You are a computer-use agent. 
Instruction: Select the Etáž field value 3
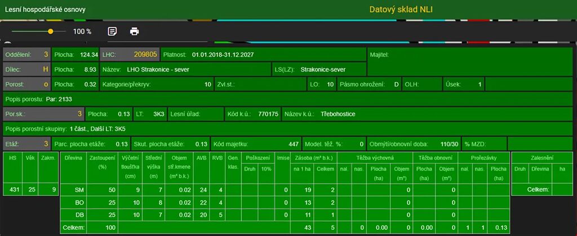tap(26, 143)
